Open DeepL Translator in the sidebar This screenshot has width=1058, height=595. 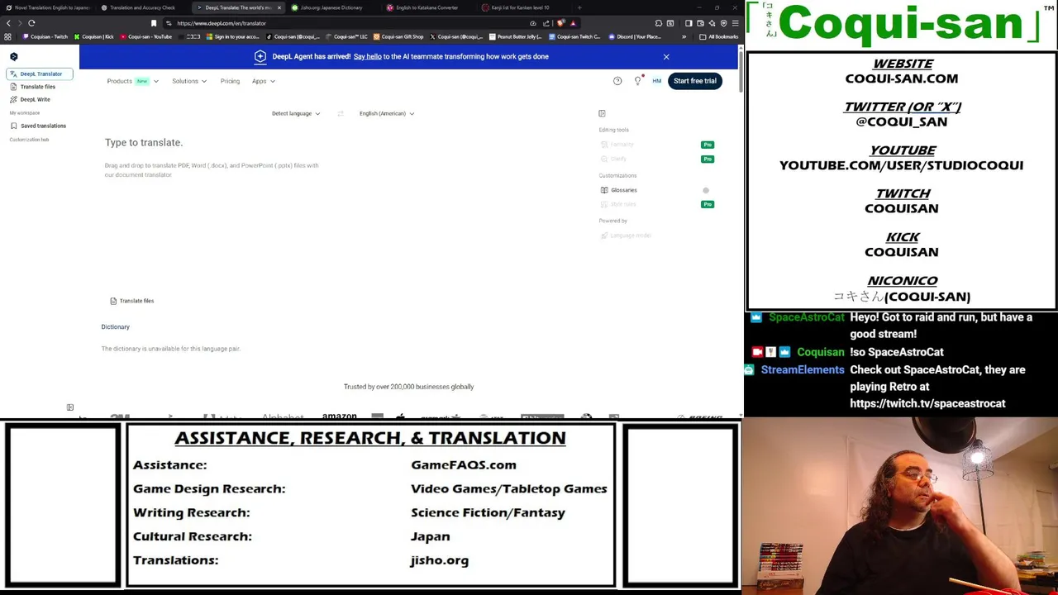(x=40, y=74)
